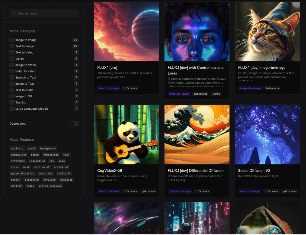Enable the Text to Video category checkbox

[x=11, y=52]
